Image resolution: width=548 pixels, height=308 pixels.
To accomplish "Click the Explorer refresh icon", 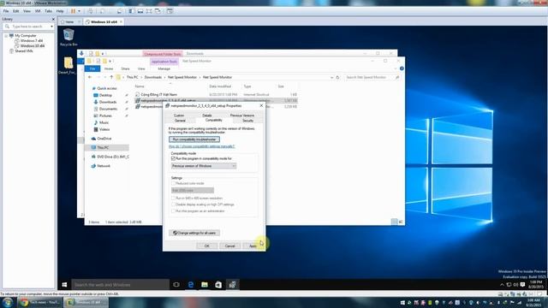I will click(337, 77).
